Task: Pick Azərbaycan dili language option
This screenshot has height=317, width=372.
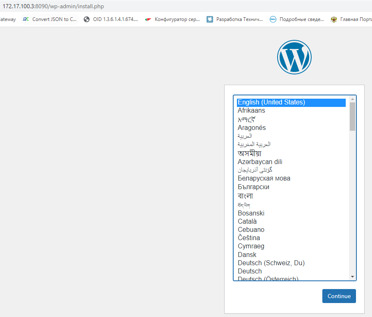Action: click(260, 162)
